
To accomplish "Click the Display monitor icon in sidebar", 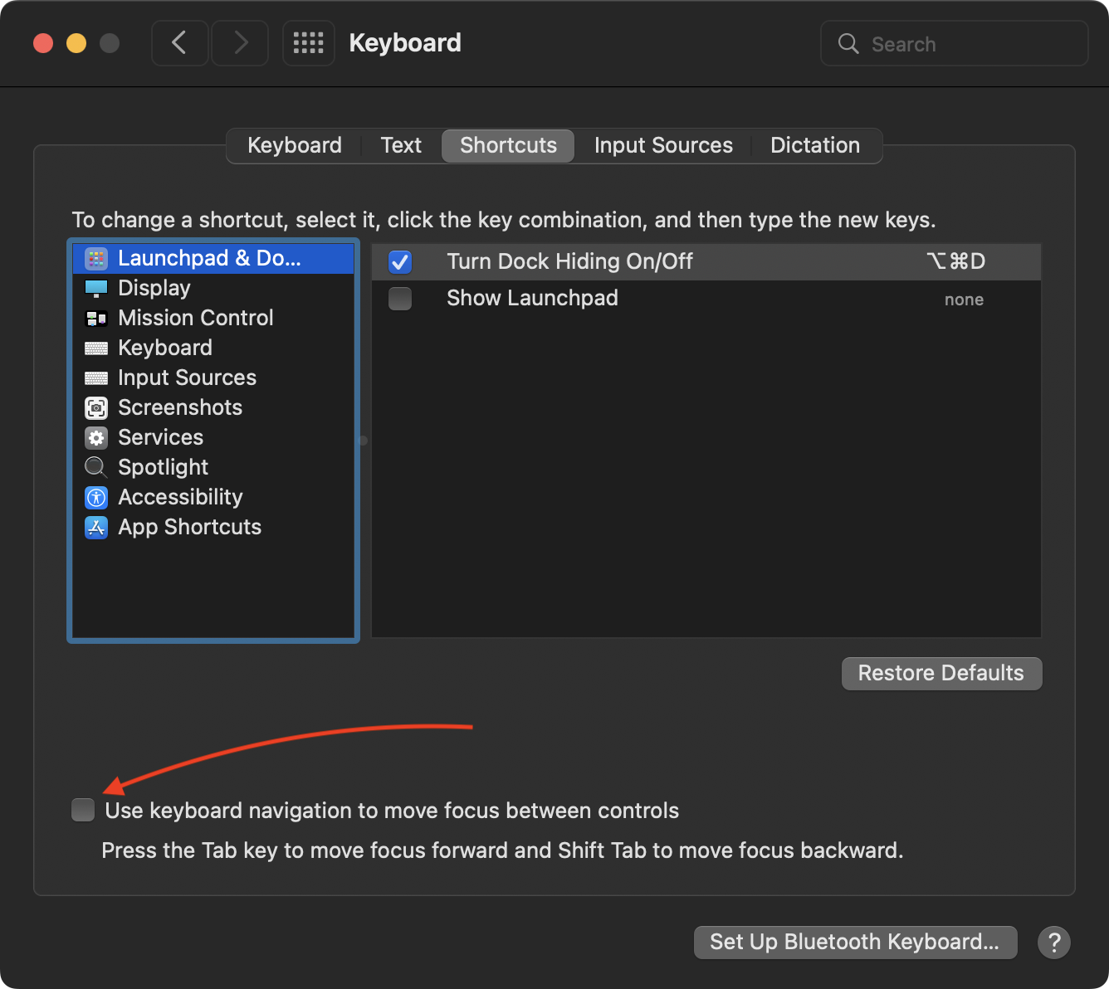I will pyautogui.click(x=96, y=289).
